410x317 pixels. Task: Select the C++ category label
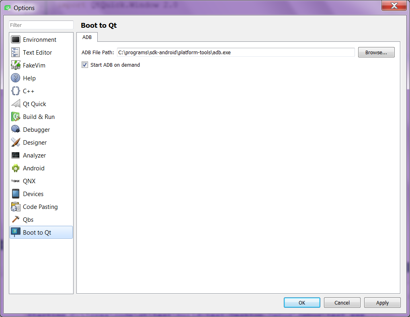point(29,91)
